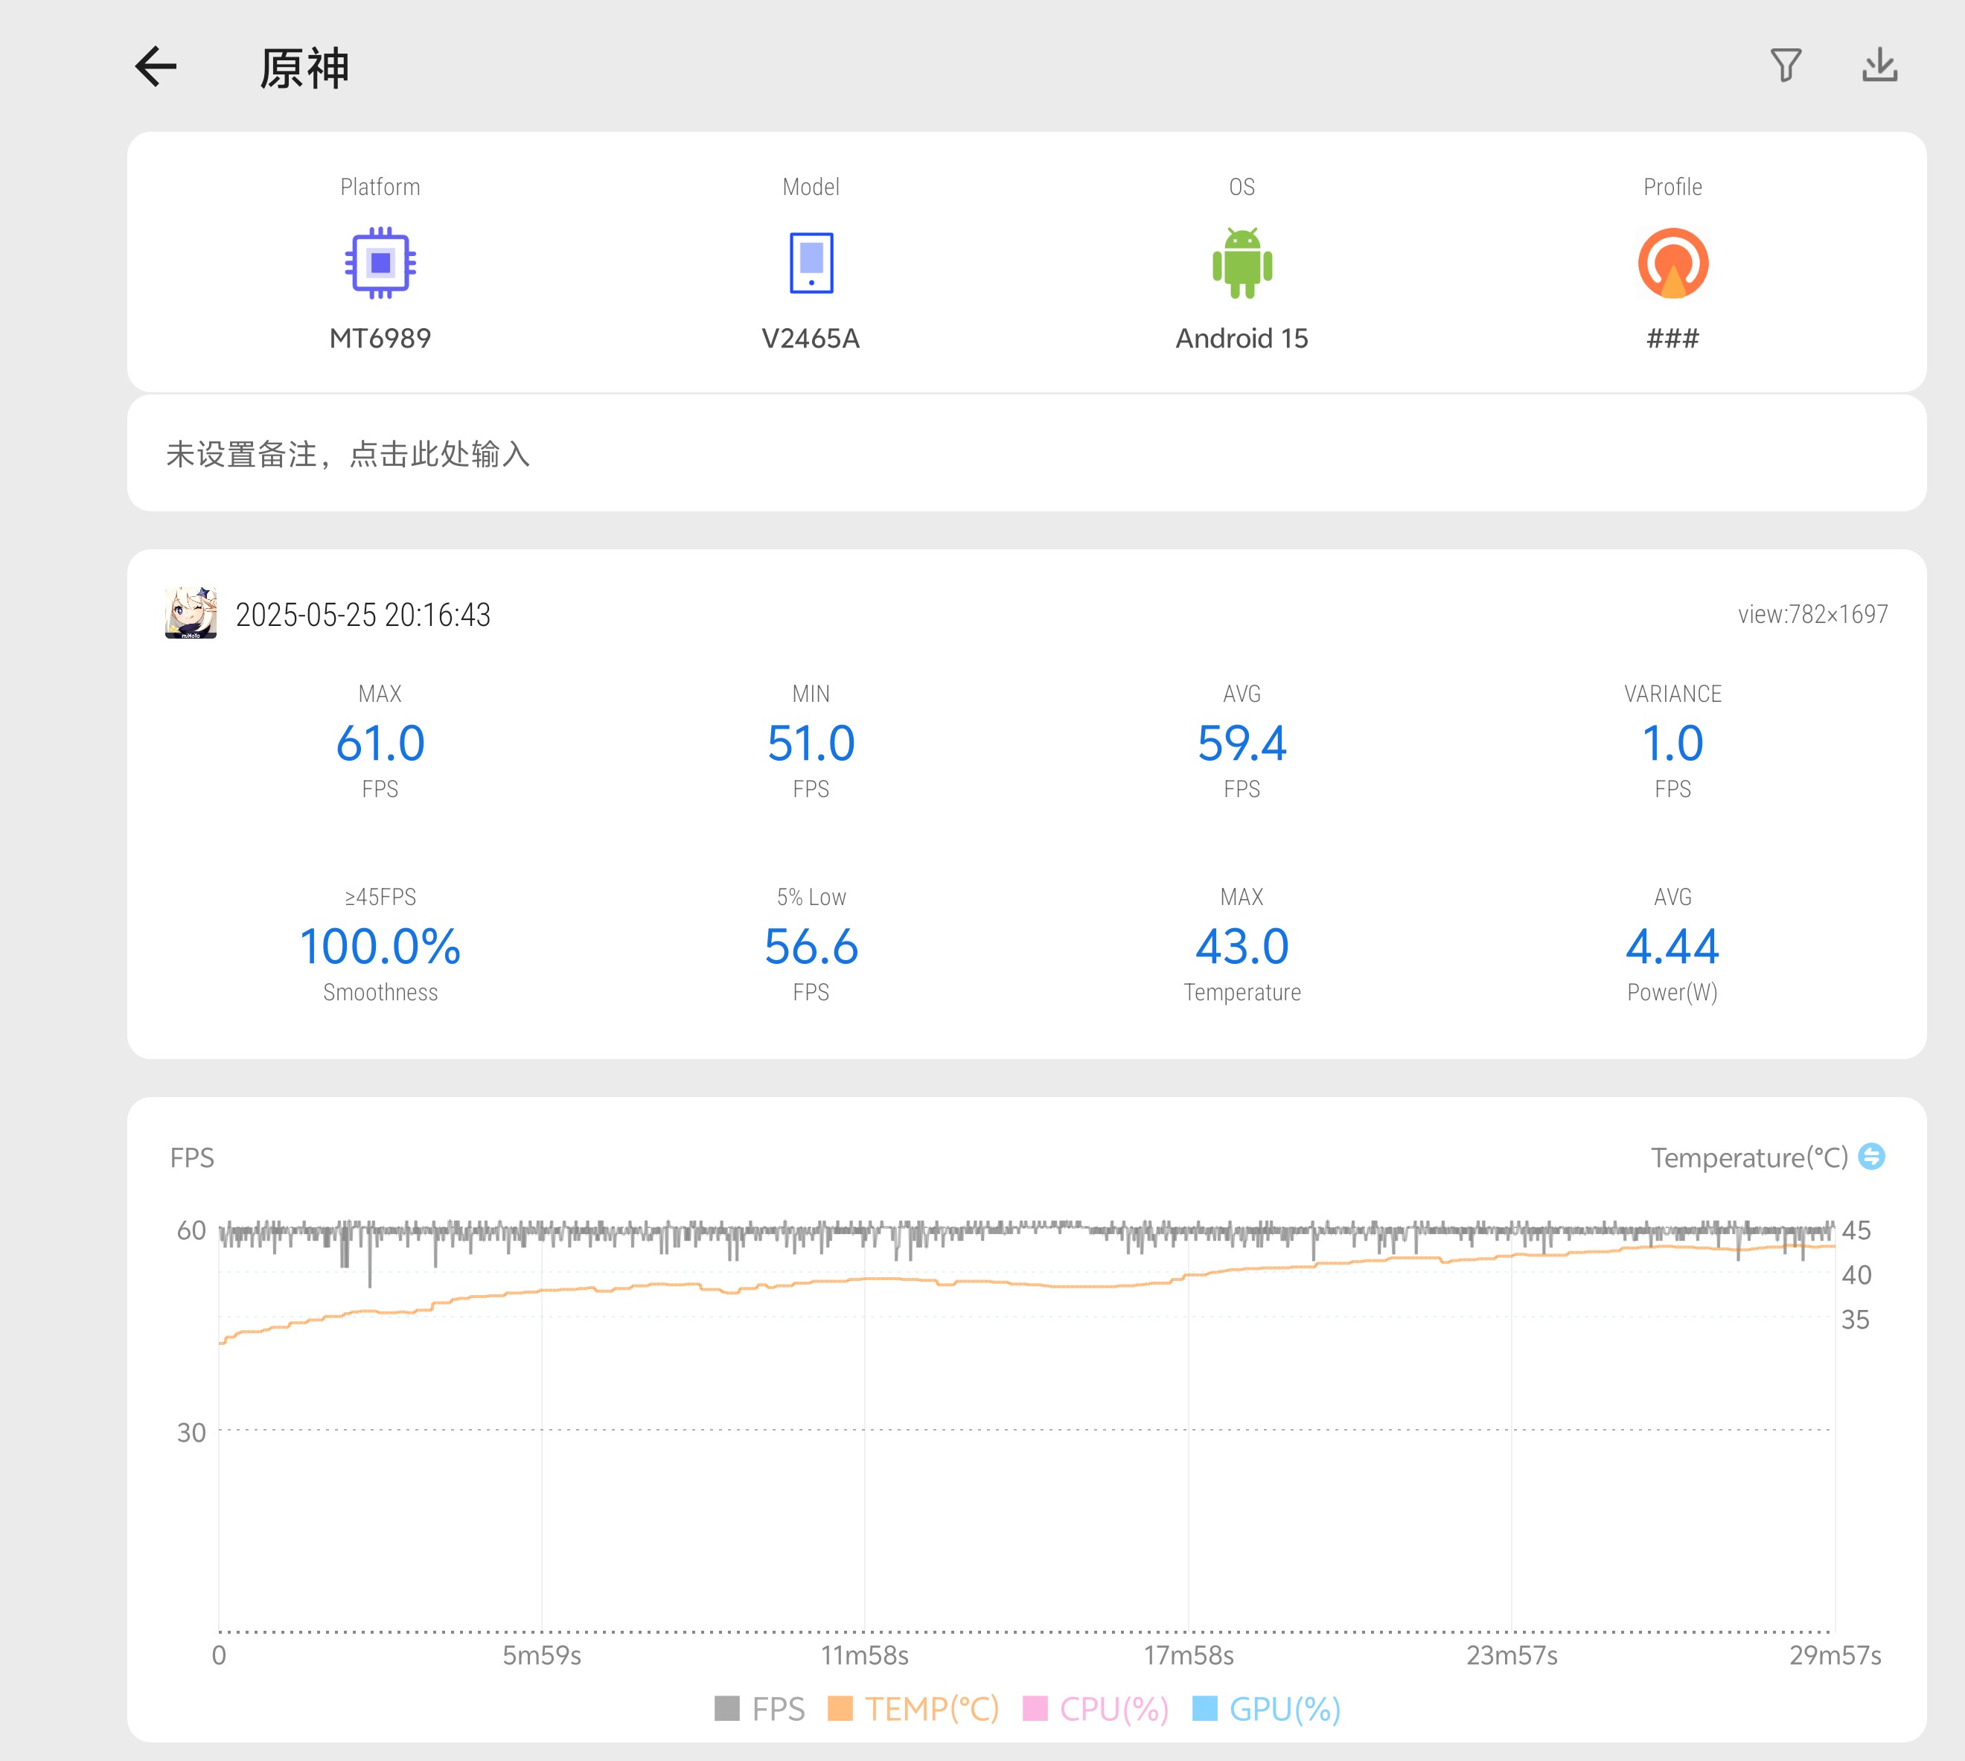Screen dimensions: 1965x1761
Task: Go back using the arrow icon
Action: 156,67
